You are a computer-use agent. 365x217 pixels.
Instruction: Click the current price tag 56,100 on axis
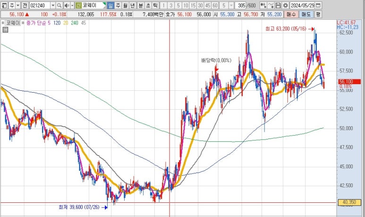click(349, 82)
